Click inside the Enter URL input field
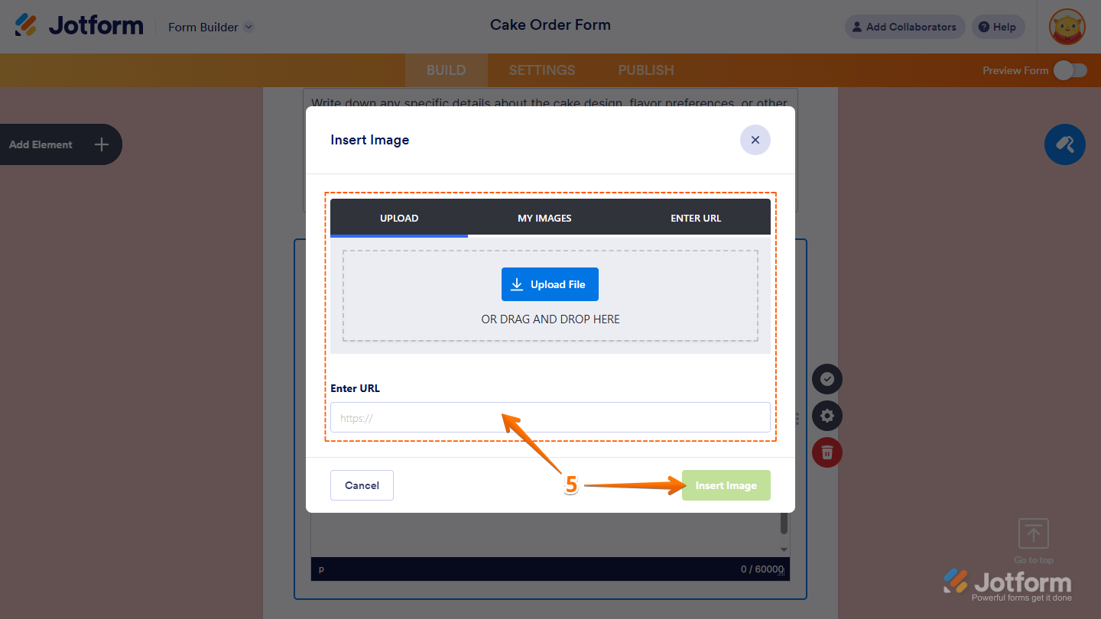The height and width of the screenshot is (619, 1101). 550,417
